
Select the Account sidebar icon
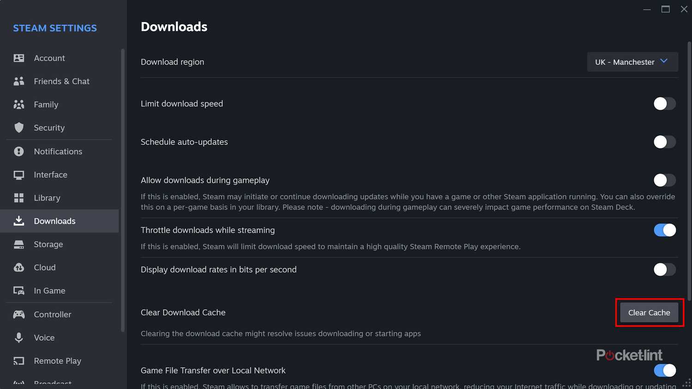point(18,58)
